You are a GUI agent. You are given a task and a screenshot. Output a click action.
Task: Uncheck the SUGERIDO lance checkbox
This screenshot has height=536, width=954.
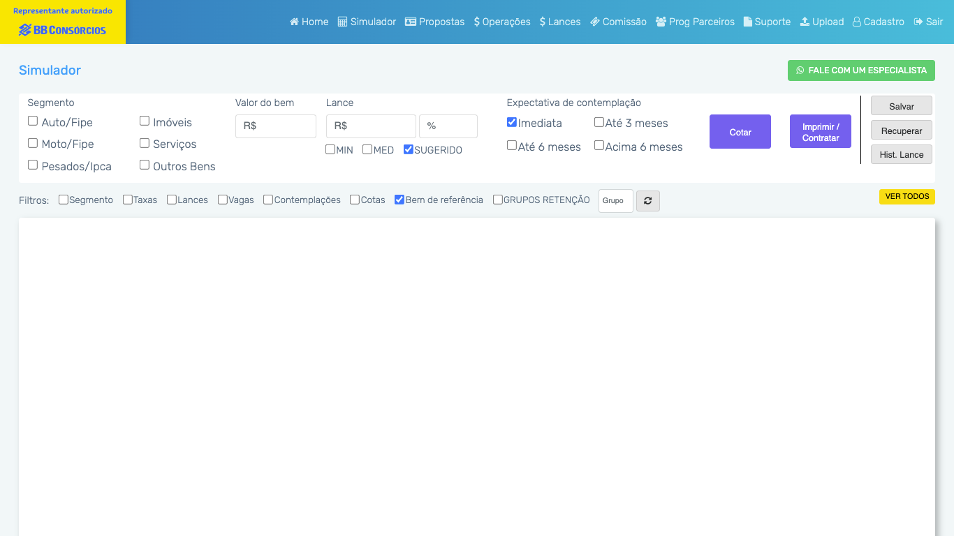409,149
